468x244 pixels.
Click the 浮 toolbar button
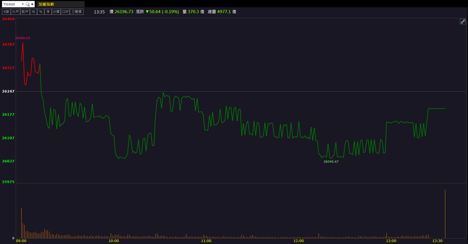tap(48, 12)
